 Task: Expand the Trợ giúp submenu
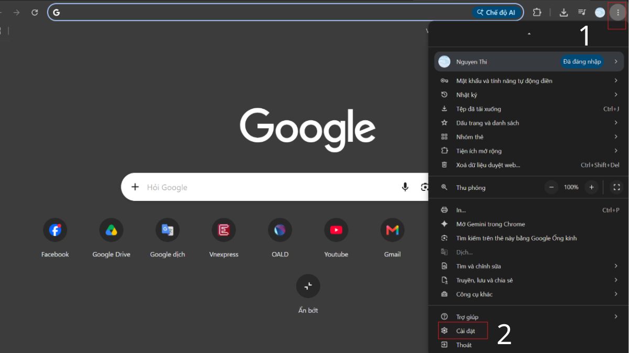529,317
